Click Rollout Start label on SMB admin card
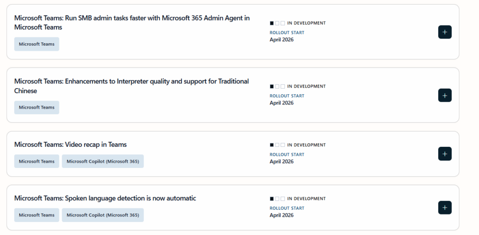Image resolution: width=479 pixels, height=235 pixels. pos(287,33)
